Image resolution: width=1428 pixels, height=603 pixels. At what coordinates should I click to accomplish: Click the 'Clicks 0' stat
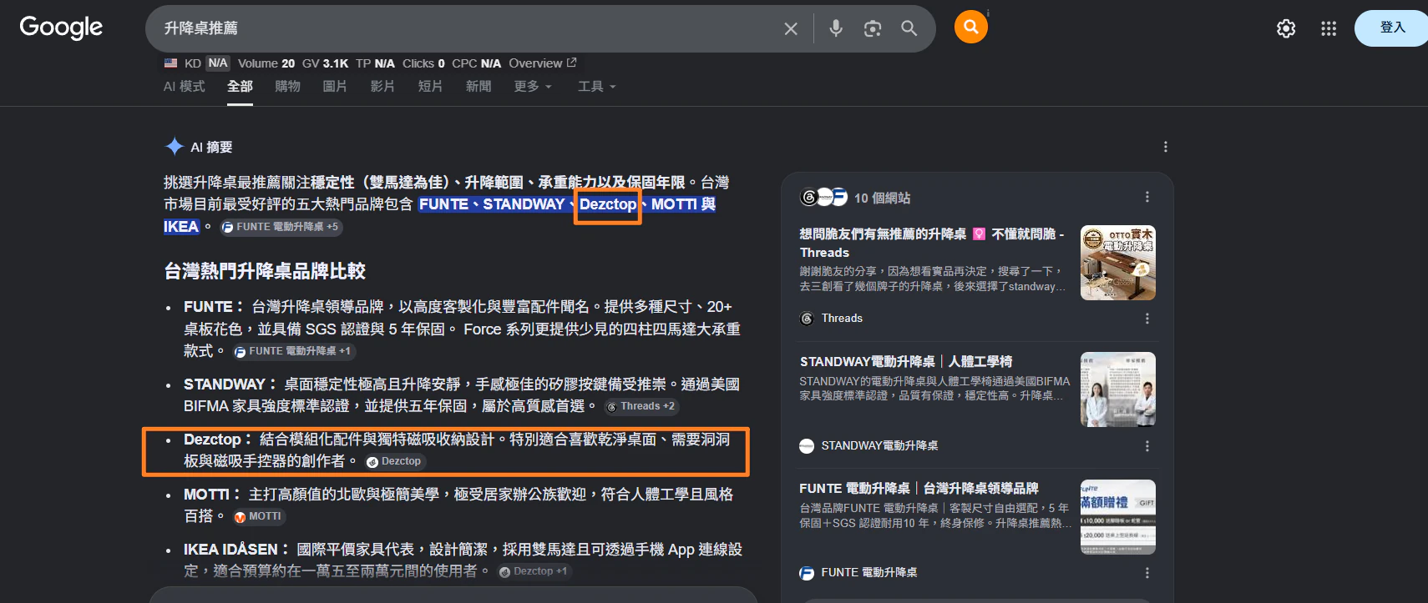423,63
